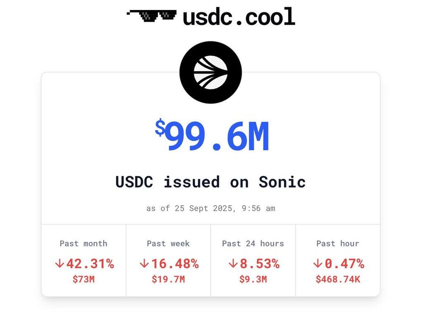Click the down arrow beside 42.31%

coord(59,264)
